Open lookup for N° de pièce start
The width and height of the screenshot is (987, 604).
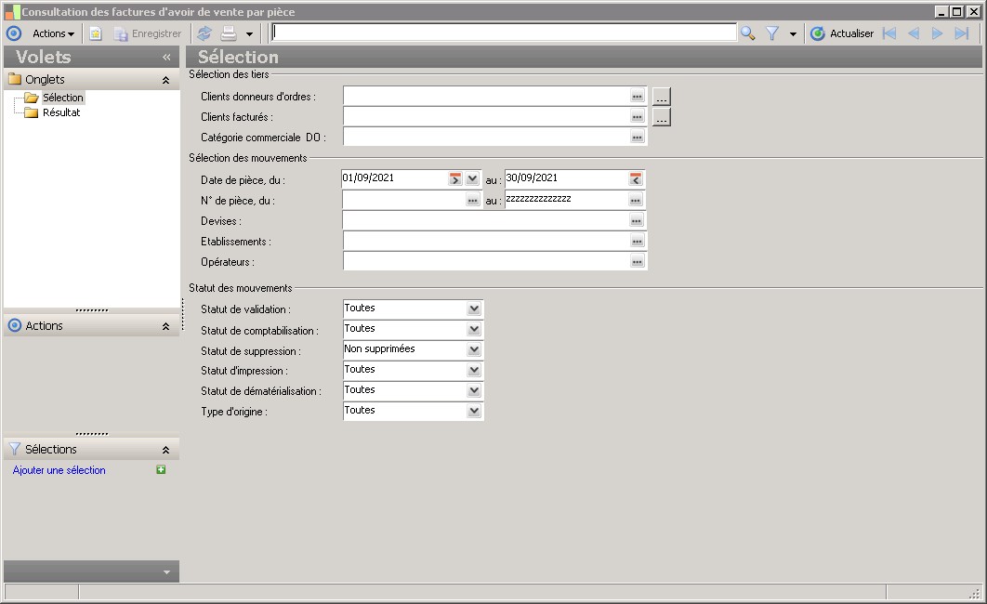[x=473, y=200]
